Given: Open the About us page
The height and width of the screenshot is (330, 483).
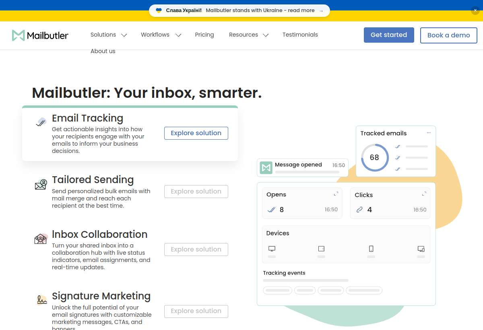Looking at the screenshot, I should click(x=103, y=51).
